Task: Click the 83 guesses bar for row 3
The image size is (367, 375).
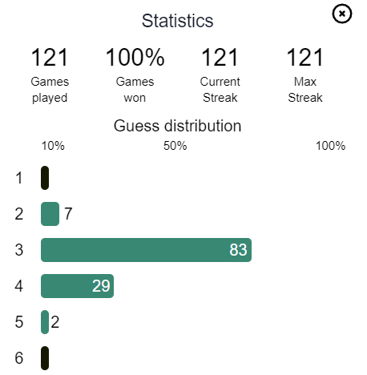Action: click(146, 250)
